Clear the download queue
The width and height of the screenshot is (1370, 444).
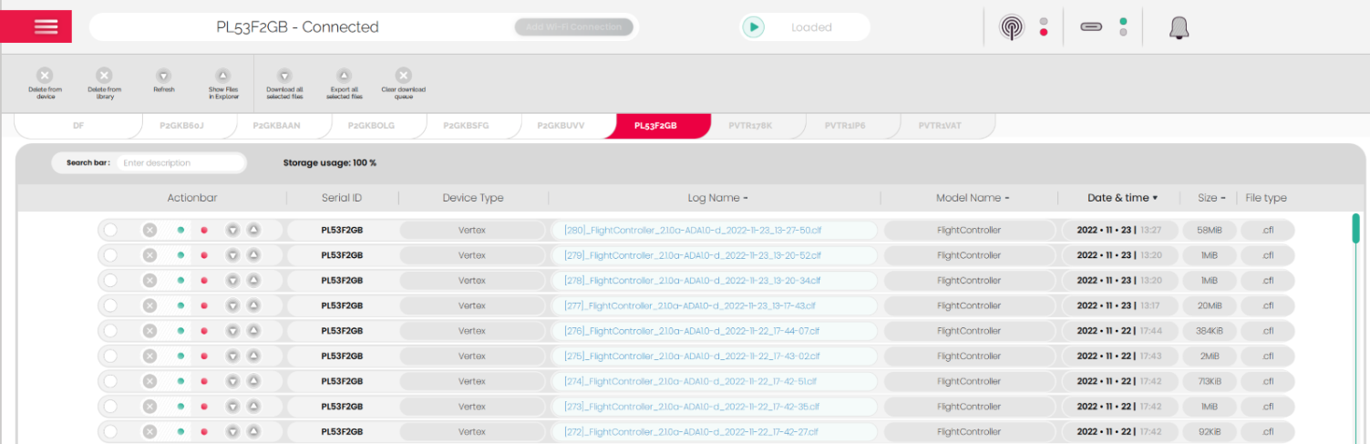pos(403,76)
